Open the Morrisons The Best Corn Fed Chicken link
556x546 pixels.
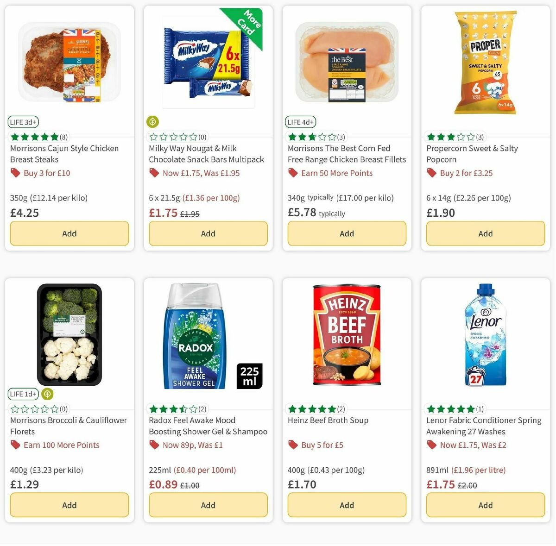(x=347, y=154)
